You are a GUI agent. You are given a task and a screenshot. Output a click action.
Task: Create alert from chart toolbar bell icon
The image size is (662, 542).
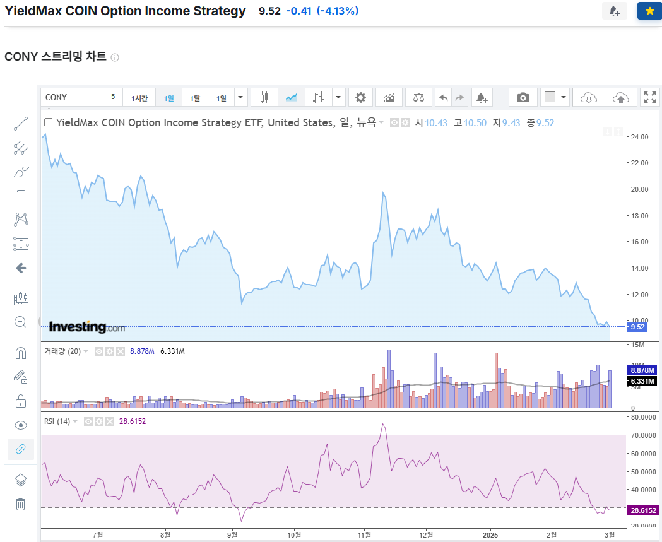(482, 98)
